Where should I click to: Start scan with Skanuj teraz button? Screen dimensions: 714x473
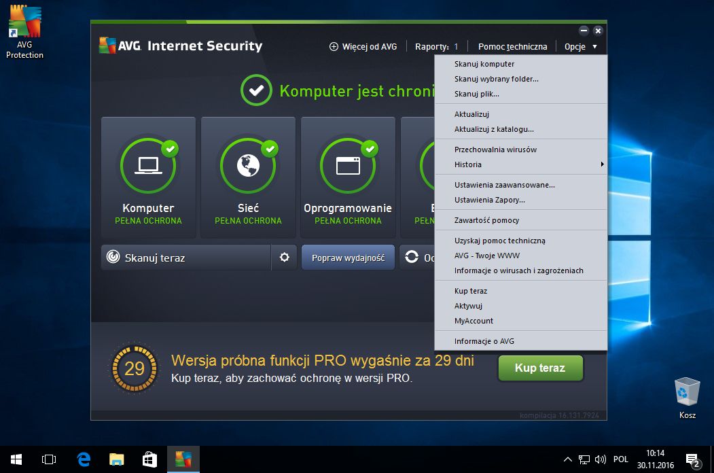[x=185, y=258]
